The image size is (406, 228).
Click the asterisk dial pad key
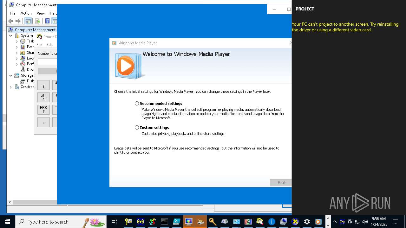(43, 122)
